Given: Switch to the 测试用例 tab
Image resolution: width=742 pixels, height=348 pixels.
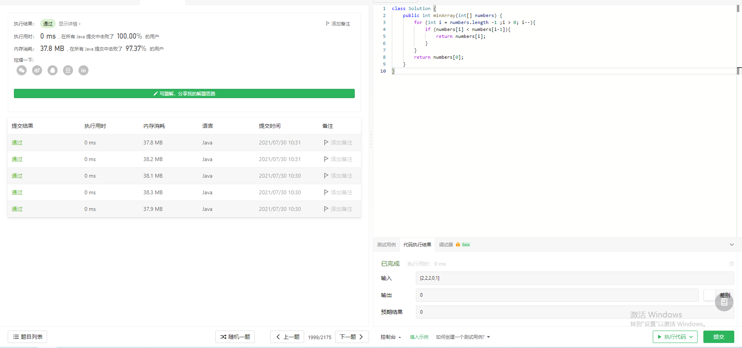Looking at the screenshot, I should (x=386, y=244).
